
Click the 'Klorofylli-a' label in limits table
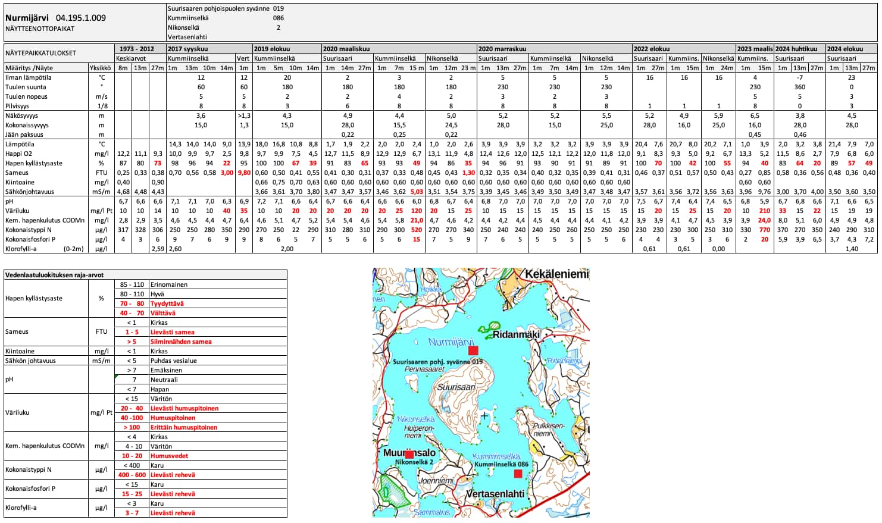click(x=21, y=508)
